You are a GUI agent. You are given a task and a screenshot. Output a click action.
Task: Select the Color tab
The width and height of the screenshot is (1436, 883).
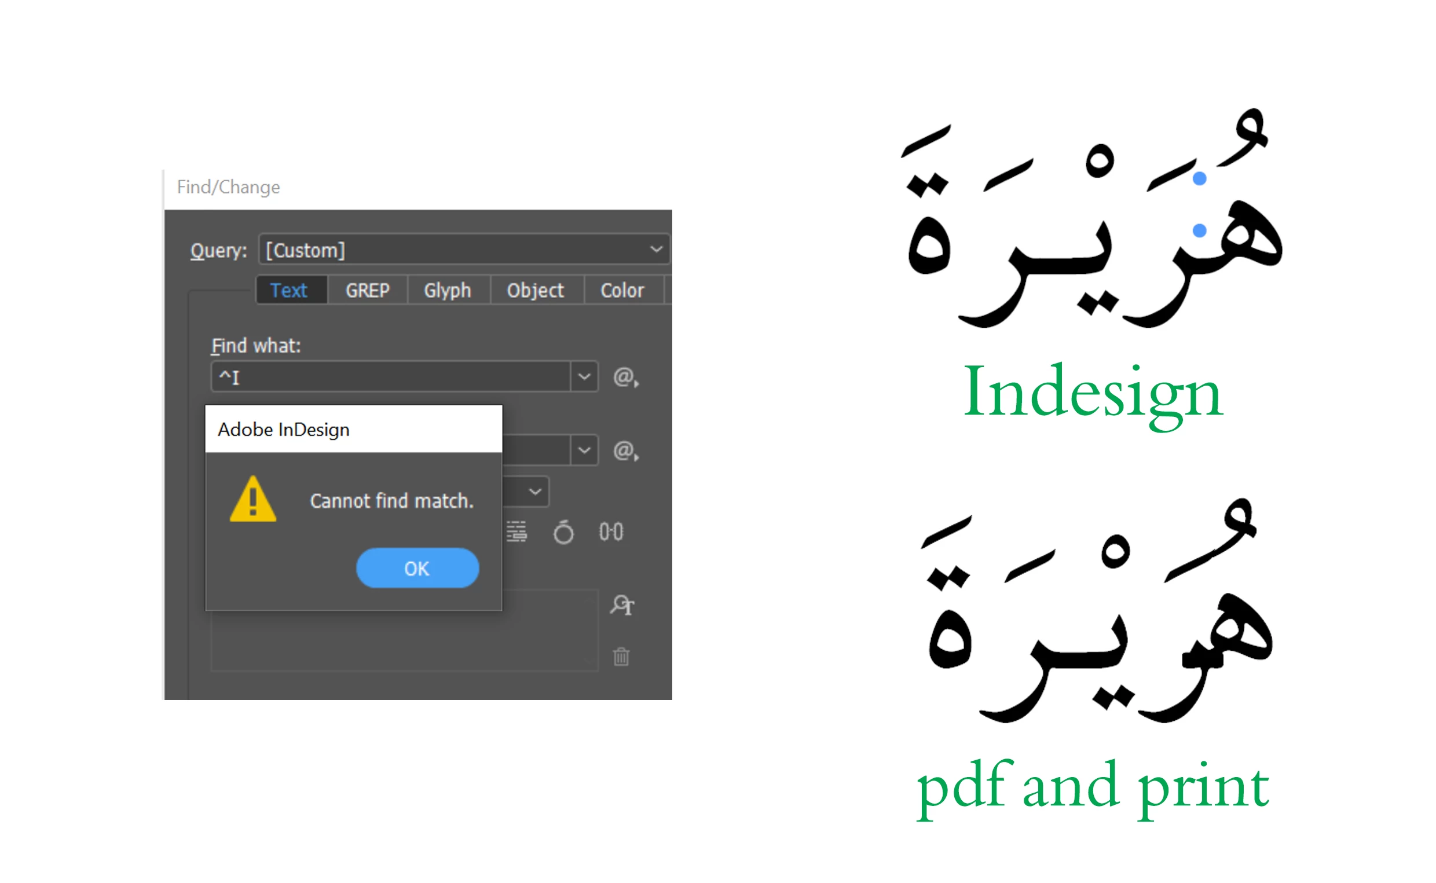coord(622,290)
